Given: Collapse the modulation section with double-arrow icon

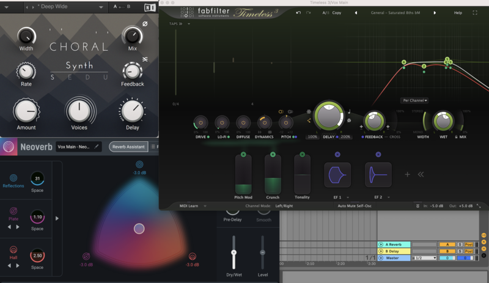Looking at the screenshot, I should pyautogui.click(x=421, y=174).
